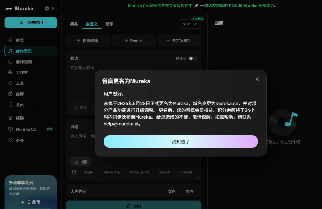Click the Mureka logo icon

click(x=9, y=9)
